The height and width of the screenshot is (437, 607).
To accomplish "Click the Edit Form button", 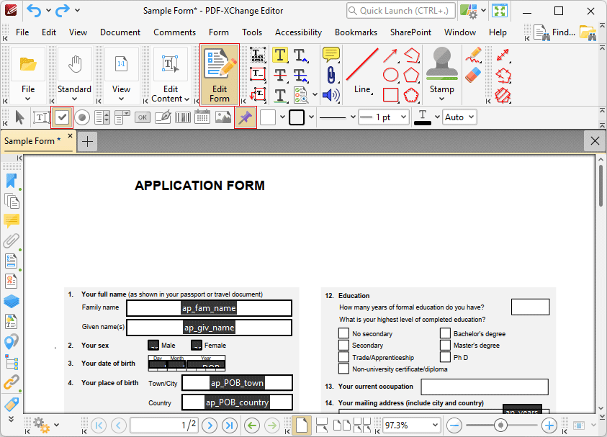I will (220, 75).
